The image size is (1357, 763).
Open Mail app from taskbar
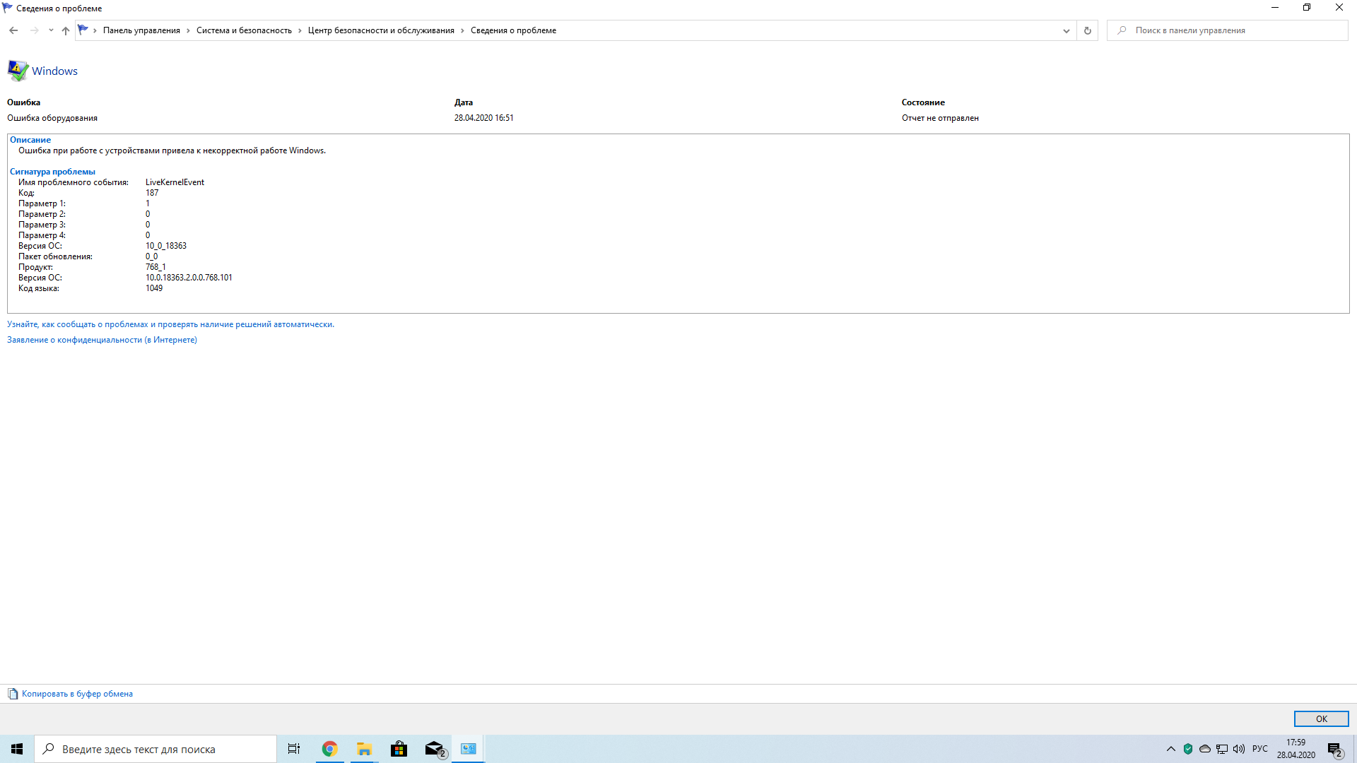pyautogui.click(x=435, y=749)
